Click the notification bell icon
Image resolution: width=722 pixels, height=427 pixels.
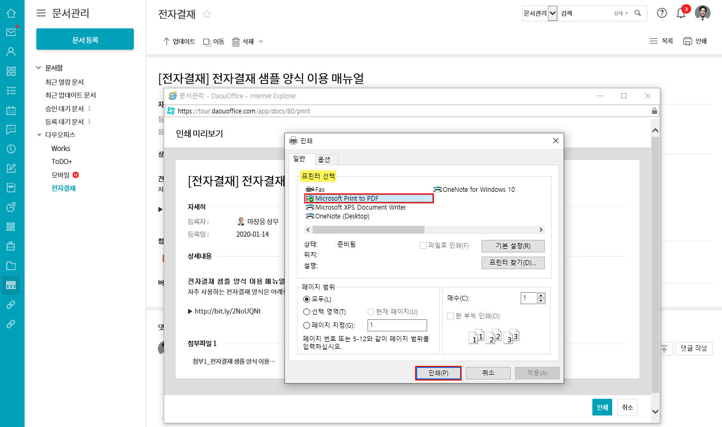681,14
